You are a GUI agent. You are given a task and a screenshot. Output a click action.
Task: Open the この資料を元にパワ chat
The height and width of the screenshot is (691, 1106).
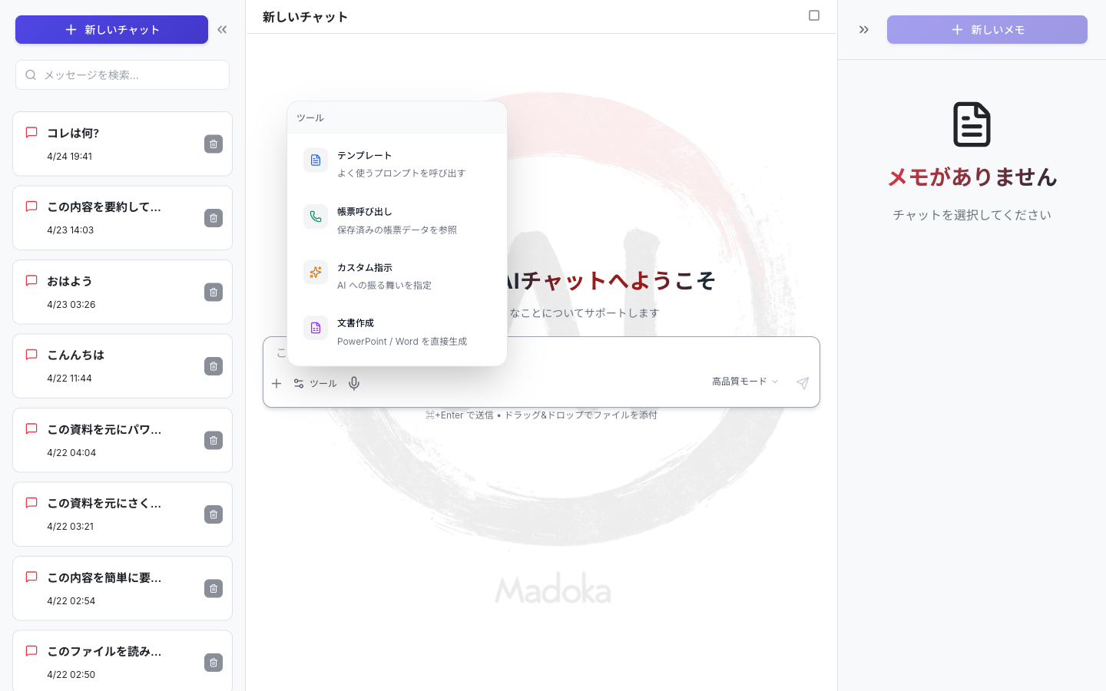[x=122, y=440]
